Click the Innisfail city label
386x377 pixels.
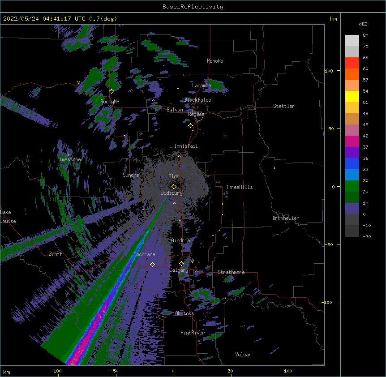[186, 146]
